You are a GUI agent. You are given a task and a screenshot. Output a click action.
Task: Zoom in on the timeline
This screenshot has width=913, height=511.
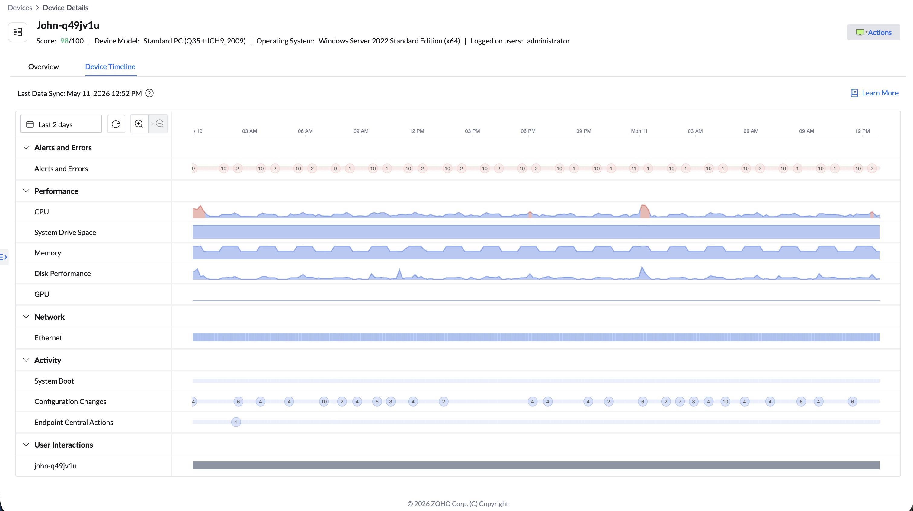(x=139, y=124)
